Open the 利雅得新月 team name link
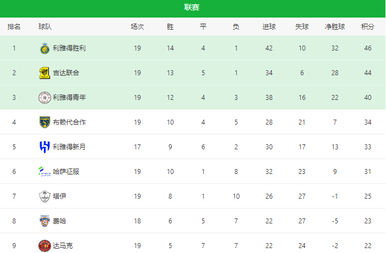386x253 pixels. 69,147
